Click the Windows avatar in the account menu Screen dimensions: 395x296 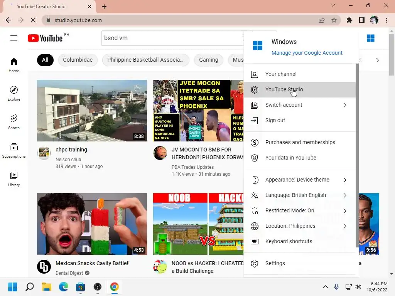(x=257, y=45)
